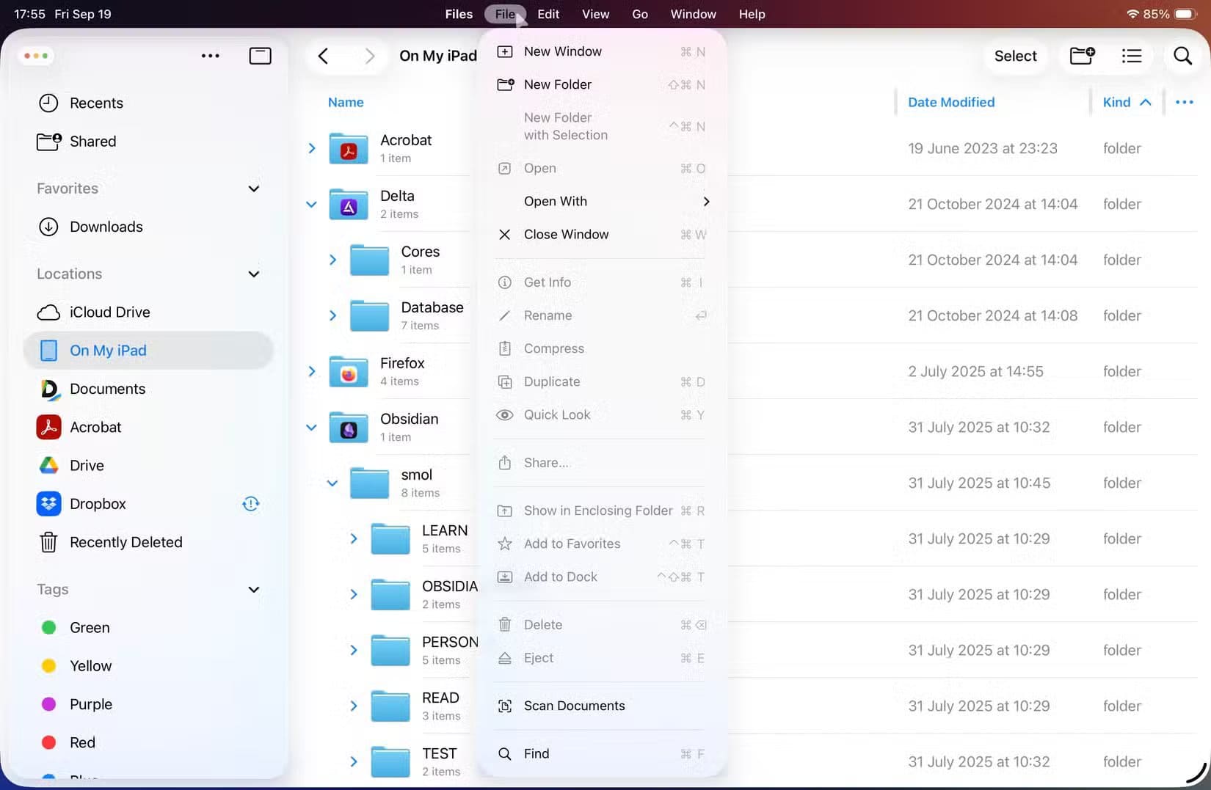Collapse the Delta folder row
Screen dimensions: 1211x790
(x=312, y=204)
